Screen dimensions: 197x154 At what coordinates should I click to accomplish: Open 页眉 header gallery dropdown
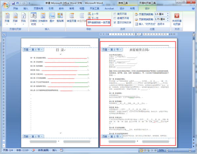(7, 19)
